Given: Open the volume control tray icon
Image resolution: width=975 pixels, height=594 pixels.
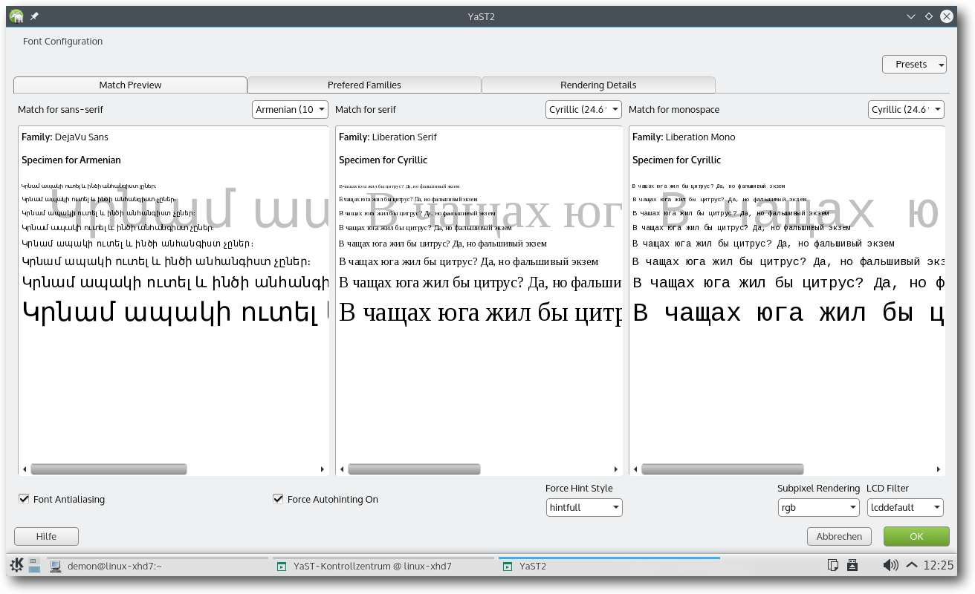Looking at the screenshot, I should click(x=890, y=566).
